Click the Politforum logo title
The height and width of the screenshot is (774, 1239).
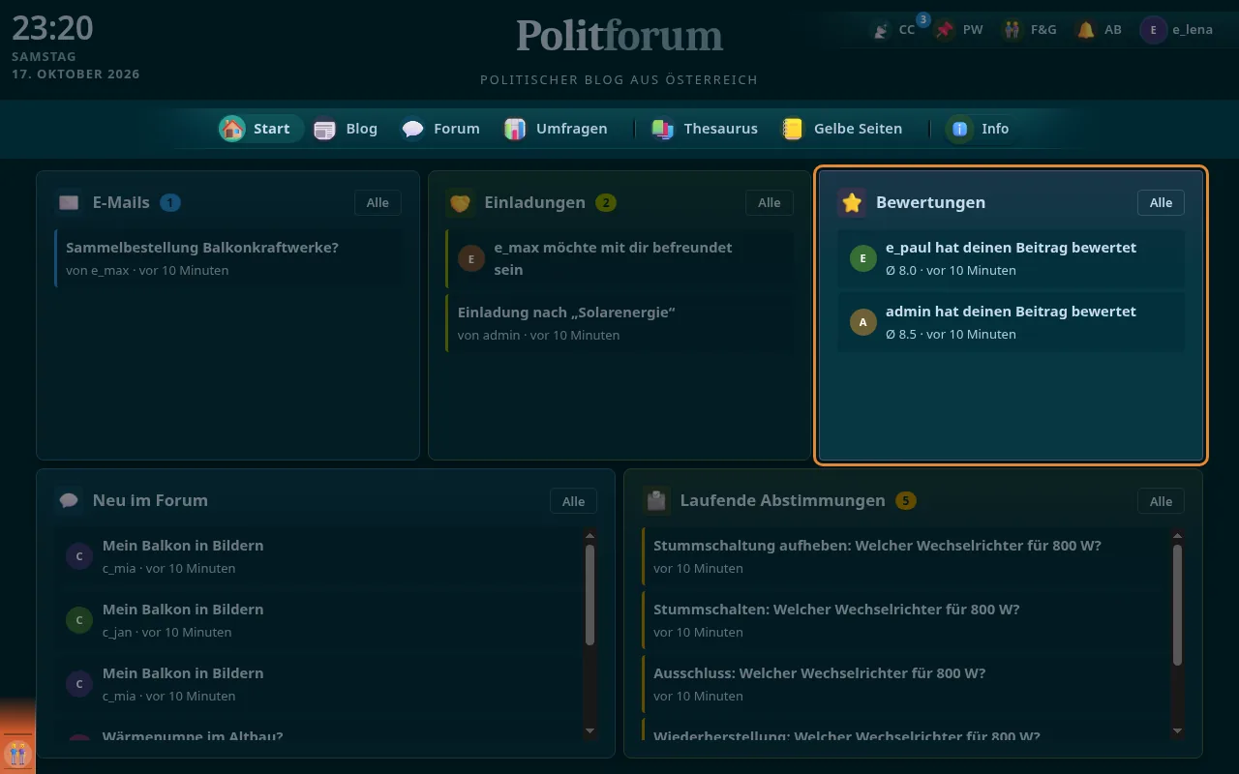619,37
